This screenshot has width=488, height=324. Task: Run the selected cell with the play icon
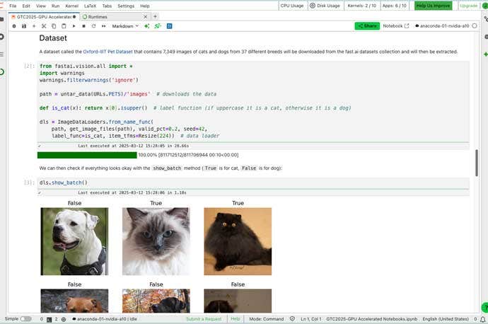coord(74,26)
